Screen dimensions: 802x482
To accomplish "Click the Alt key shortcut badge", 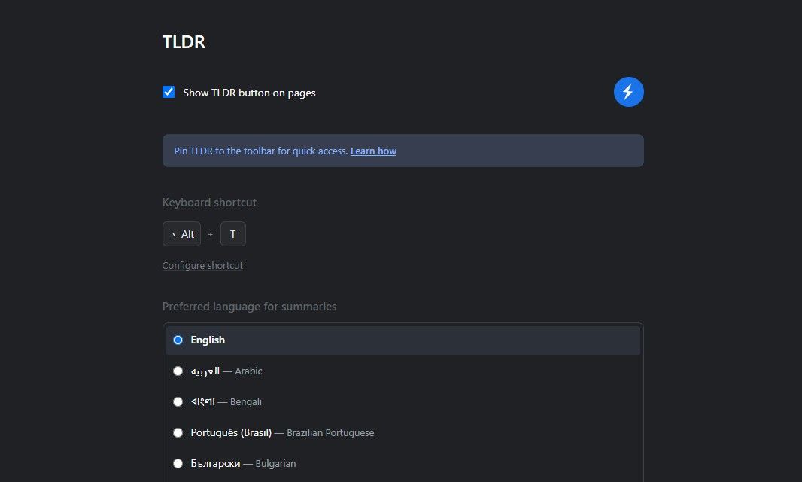I will click(181, 234).
